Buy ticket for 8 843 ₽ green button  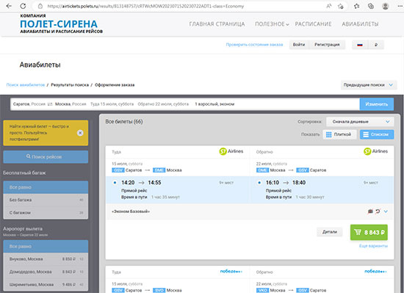369,233
